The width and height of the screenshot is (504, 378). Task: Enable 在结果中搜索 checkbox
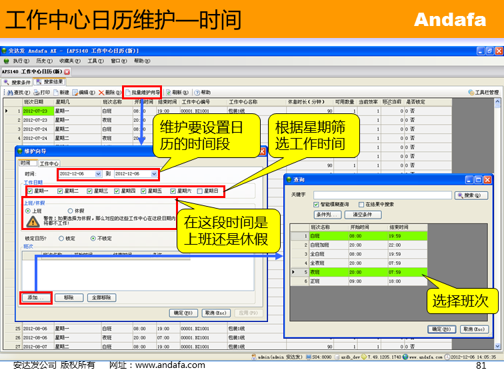pos(361,205)
